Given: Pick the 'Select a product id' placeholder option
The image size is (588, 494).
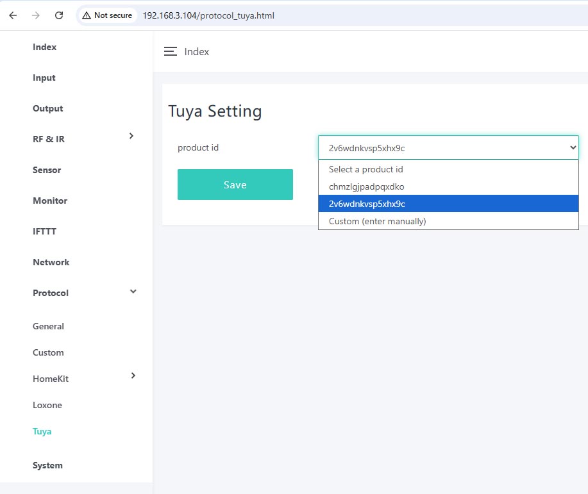Looking at the screenshot, I should click(365, 169).
